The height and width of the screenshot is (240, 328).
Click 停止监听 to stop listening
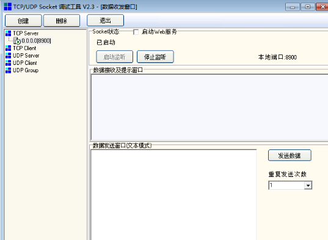[155, 57]
